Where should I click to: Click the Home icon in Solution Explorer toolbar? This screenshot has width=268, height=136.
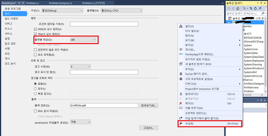click(x=237, y=9)
